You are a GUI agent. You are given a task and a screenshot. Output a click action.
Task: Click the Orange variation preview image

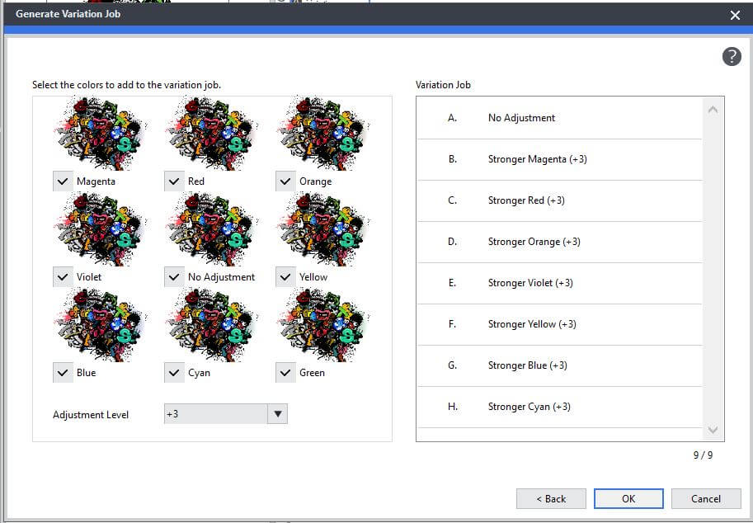click(x=323, y=133)
